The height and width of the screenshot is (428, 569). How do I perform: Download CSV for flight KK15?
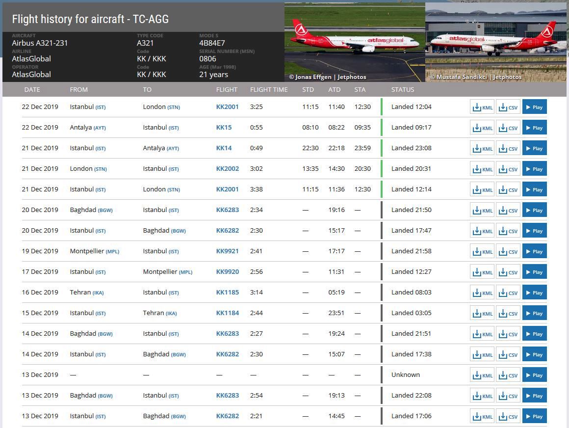[508, 128]
